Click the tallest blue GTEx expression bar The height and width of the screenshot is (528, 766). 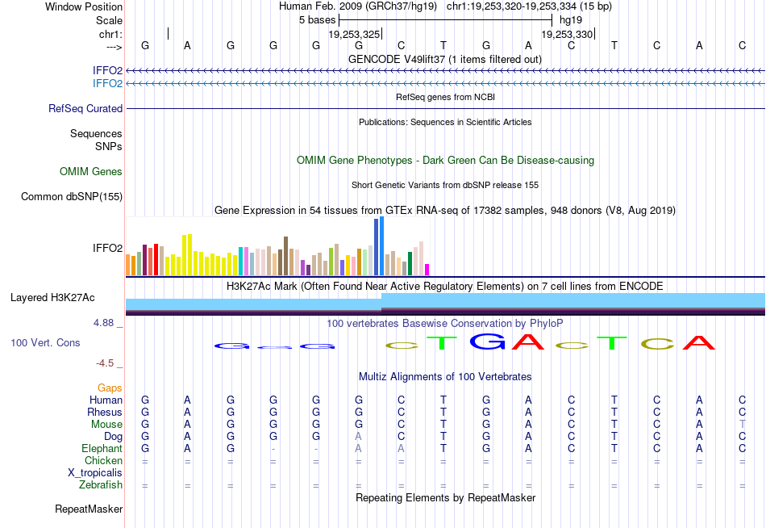(382, 246)
